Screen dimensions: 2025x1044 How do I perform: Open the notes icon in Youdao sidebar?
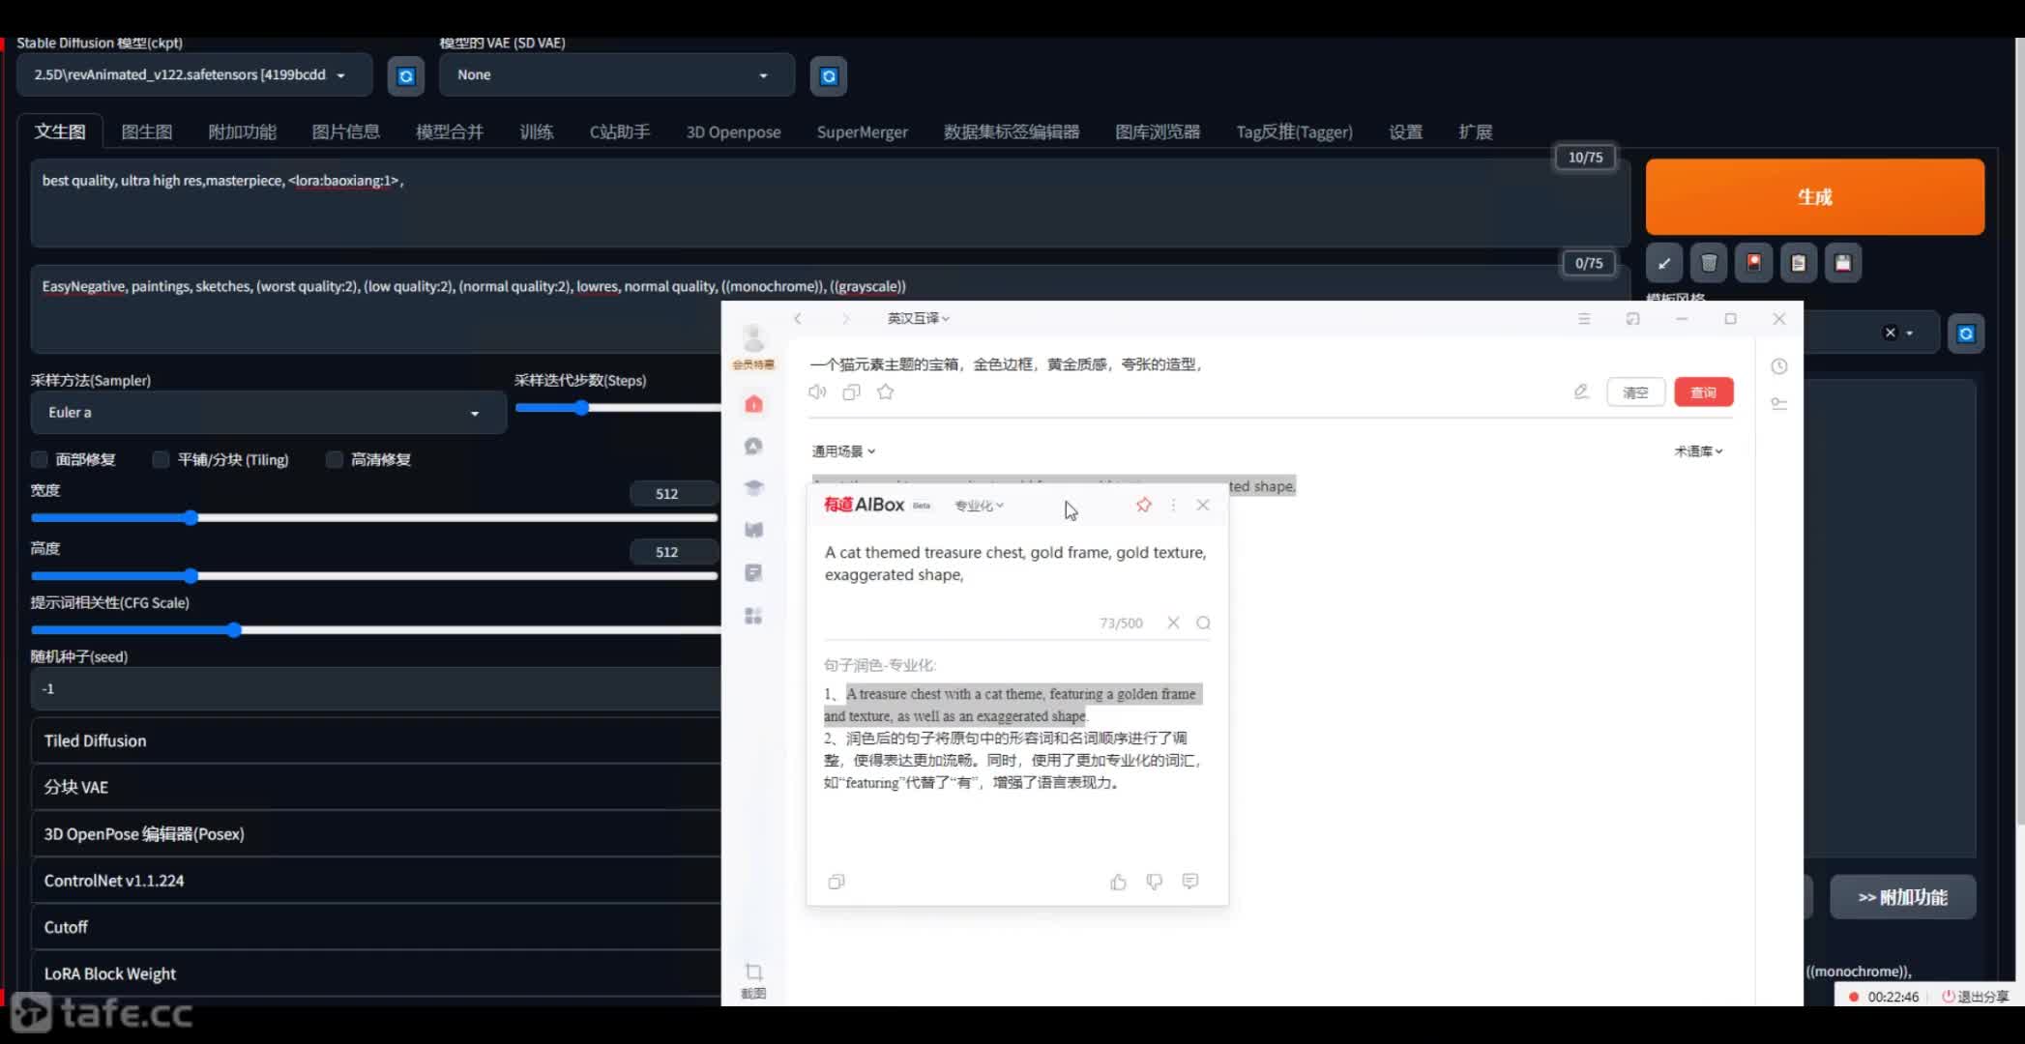coord(753,573)
